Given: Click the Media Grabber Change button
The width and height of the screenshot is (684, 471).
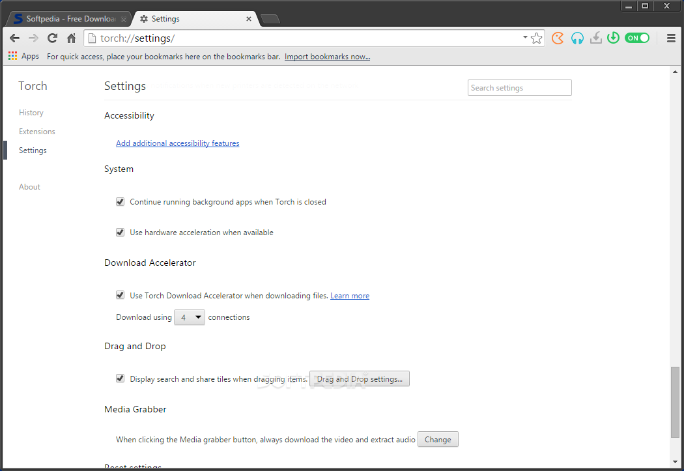Looking at the screenshot, I should (438, 439).
